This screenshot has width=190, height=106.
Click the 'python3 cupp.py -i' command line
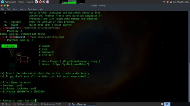(x=21, y=40)
